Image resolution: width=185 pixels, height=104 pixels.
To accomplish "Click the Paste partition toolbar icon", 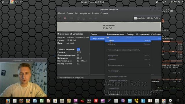I will tap(84, 18).
